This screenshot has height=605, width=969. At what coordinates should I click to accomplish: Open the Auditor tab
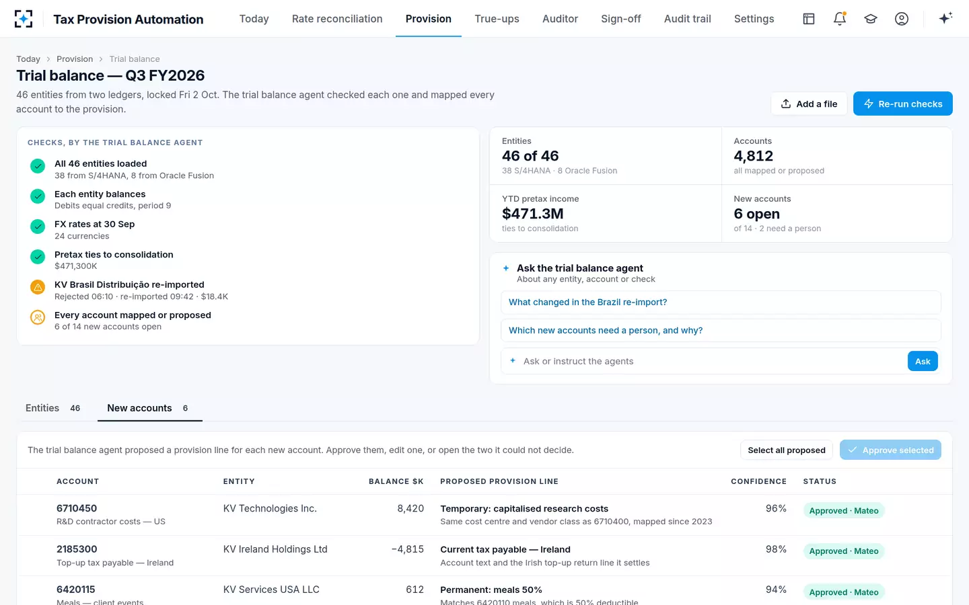click(560, 19)
